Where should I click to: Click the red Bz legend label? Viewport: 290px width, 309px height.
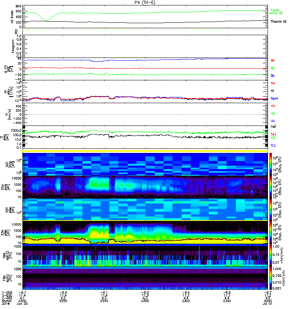click(x=273, y=61)
